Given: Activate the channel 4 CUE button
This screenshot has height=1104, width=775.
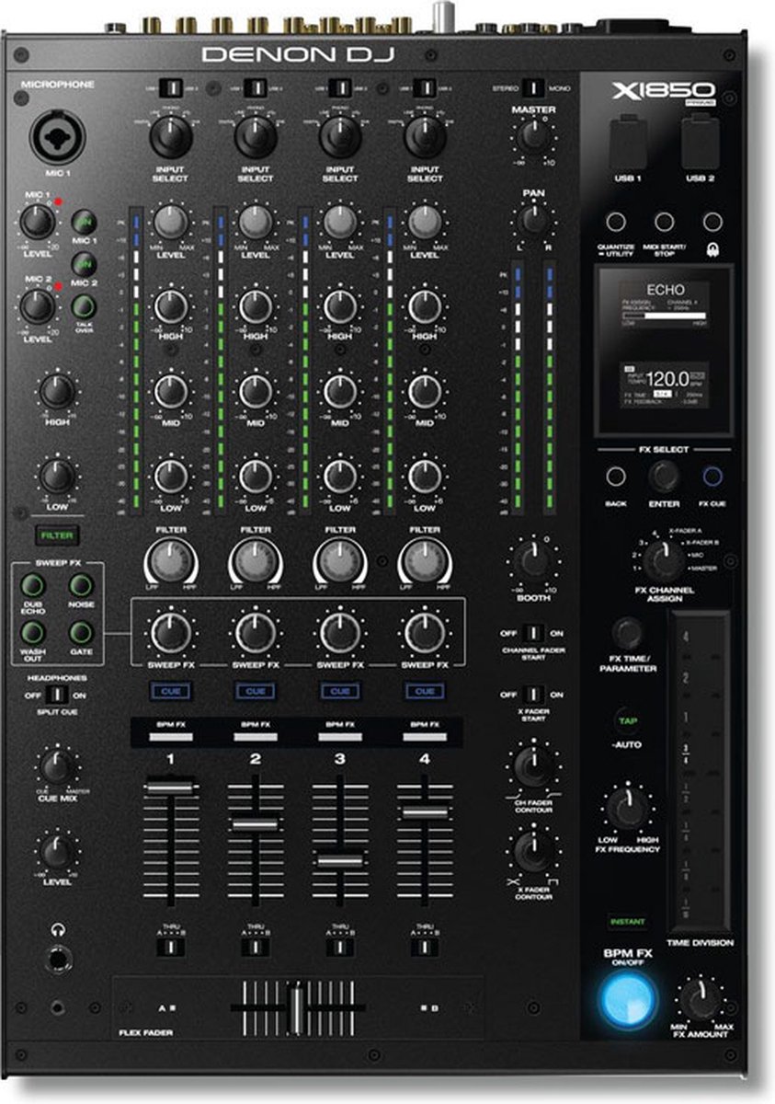Looking at the screenshot, I should click(x=425, y=691).
